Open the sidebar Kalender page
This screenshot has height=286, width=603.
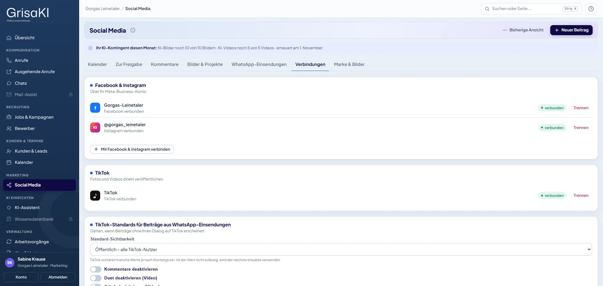coord(40,162)
